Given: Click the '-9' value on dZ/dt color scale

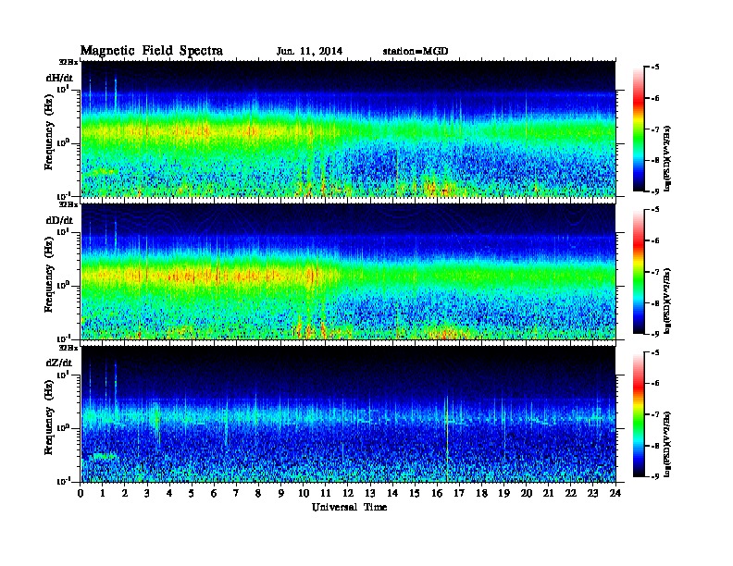Looking at the screenshot, I should click(655, 476).
